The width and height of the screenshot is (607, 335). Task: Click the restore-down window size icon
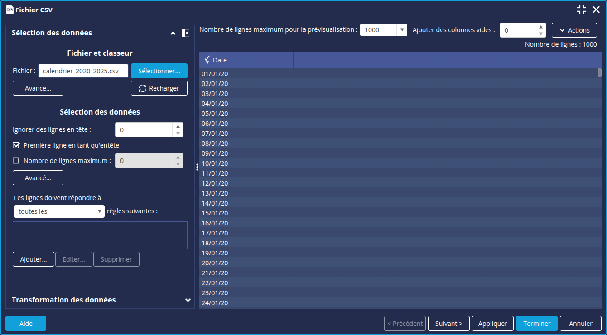[x=582, y=10]
